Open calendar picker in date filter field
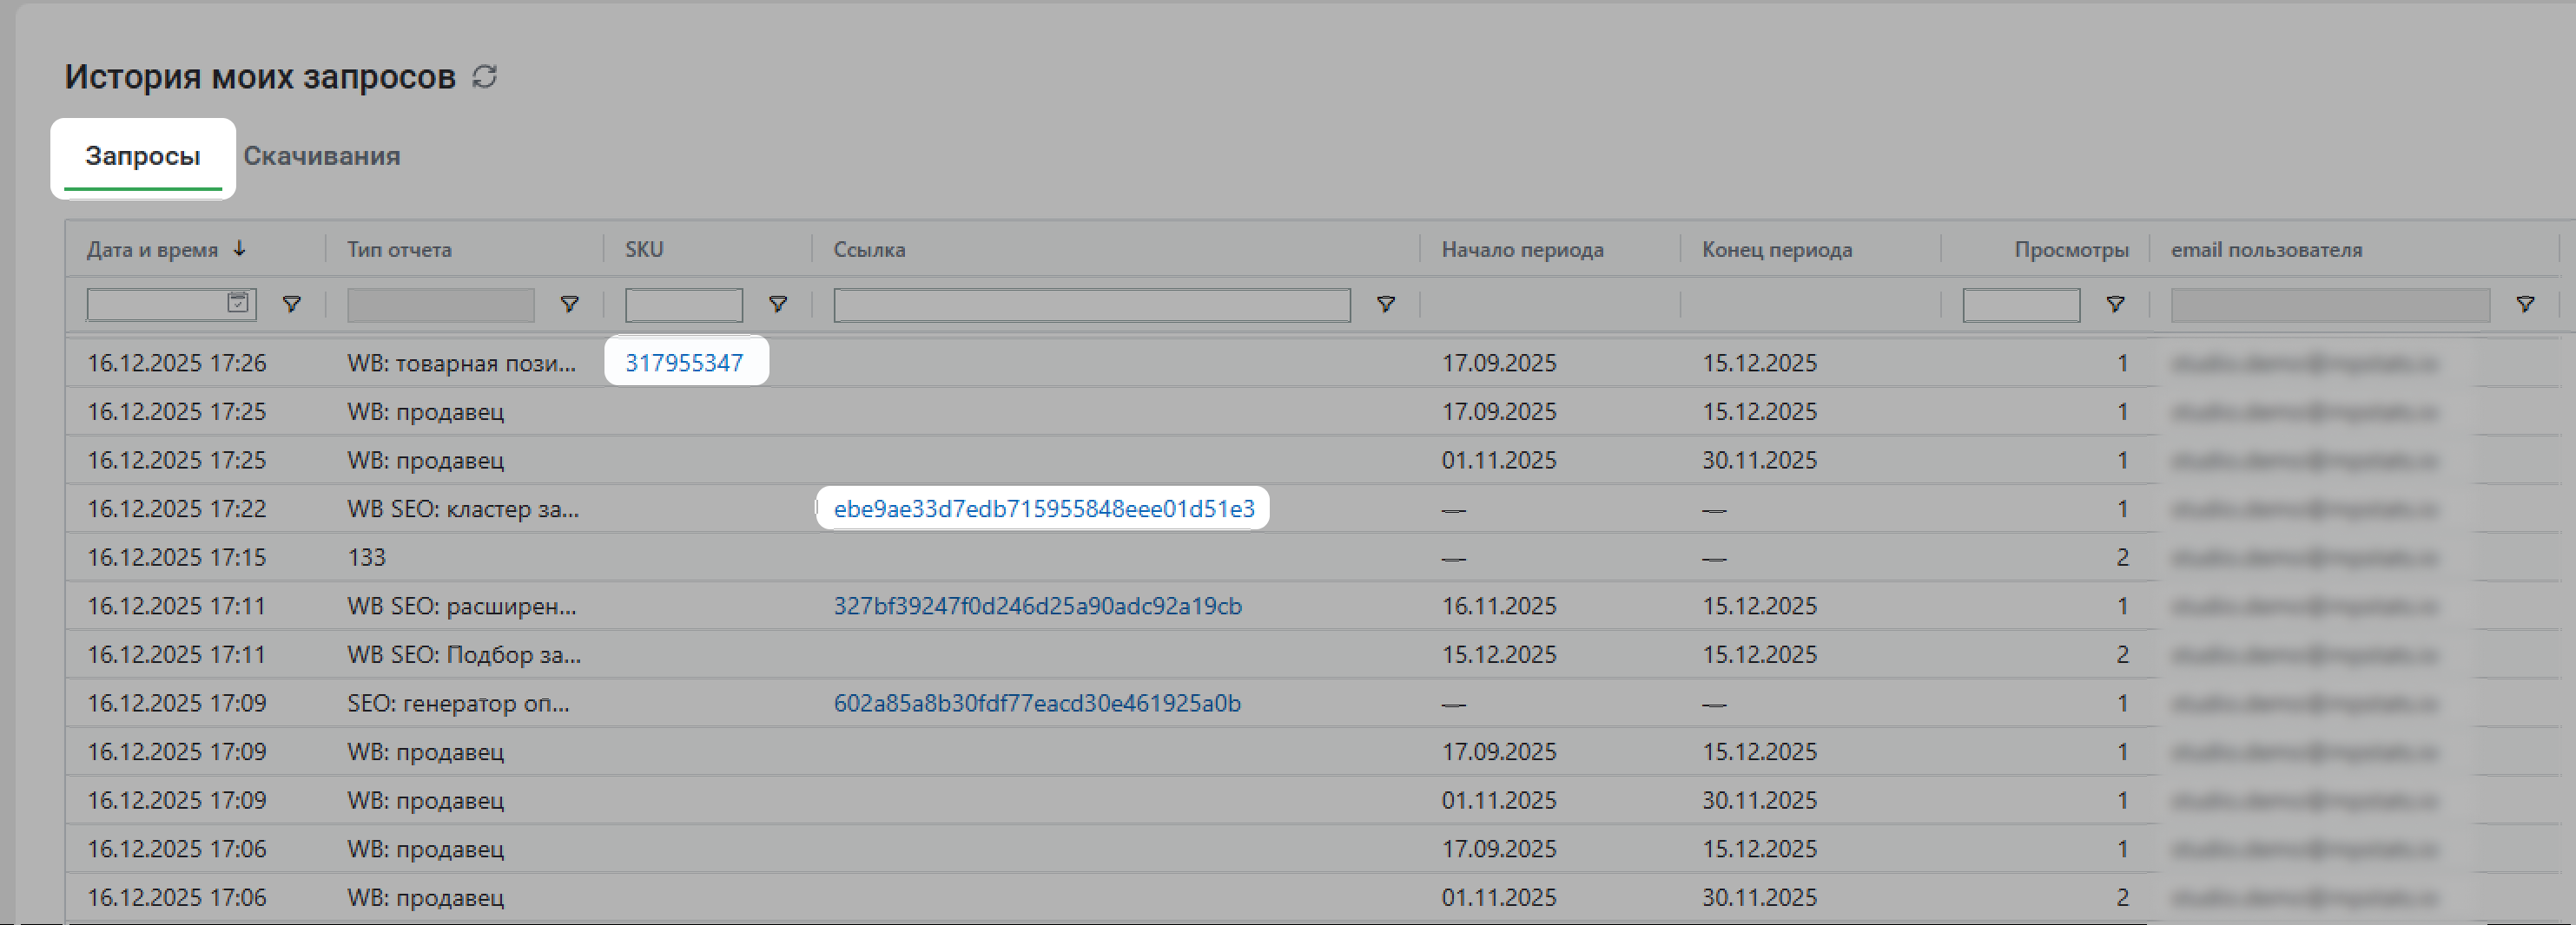2576x925 pixels. tap(238, 303)
